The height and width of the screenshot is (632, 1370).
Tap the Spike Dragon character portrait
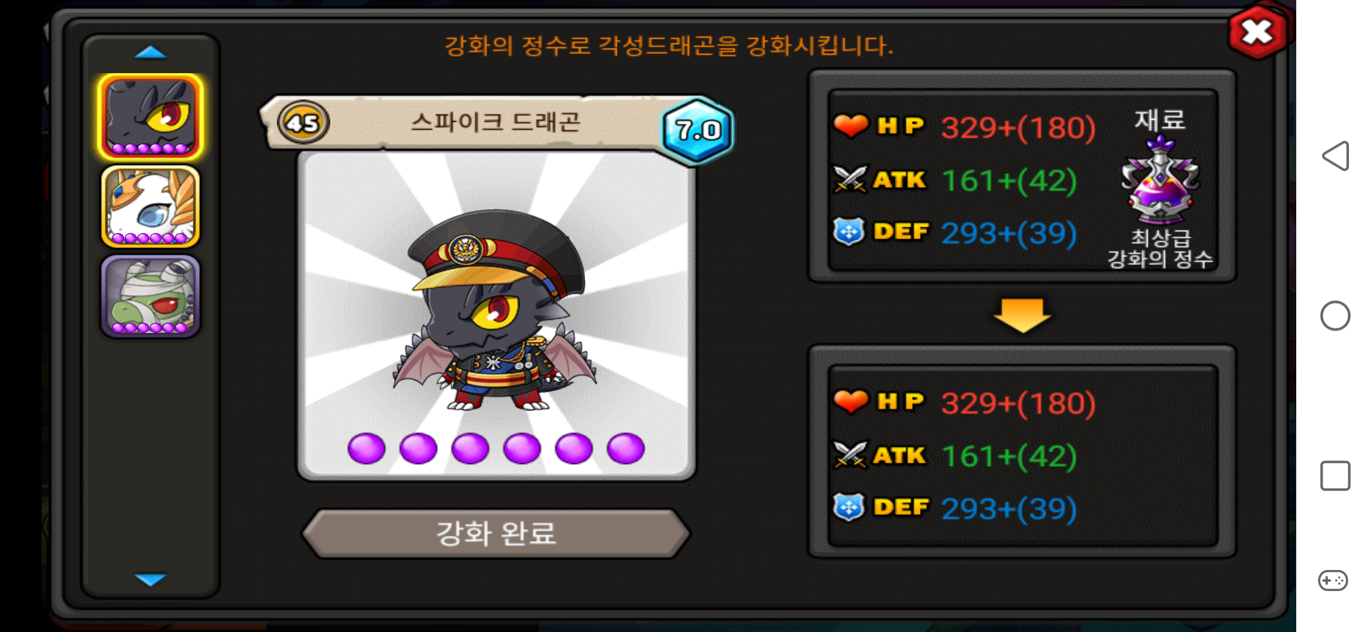tap(496, 310)
